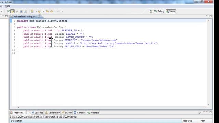Click the "http://www.kaltura.com" string literal
The width and height of the screenshot is (219, 123).
99,40
